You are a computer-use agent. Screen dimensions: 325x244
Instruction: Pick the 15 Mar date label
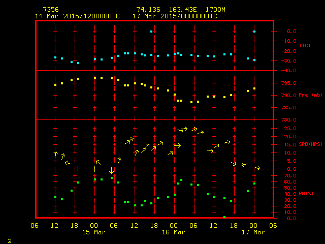click(94, 232)
